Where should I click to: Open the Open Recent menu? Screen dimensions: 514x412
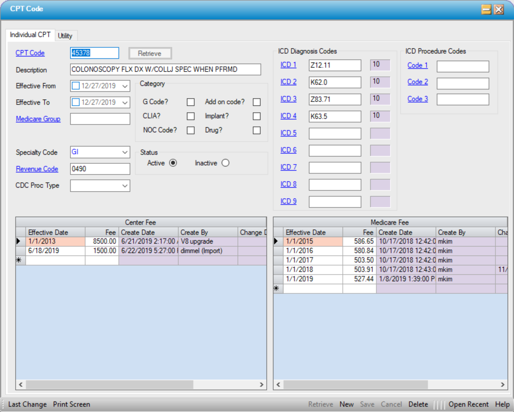point(468,404)
